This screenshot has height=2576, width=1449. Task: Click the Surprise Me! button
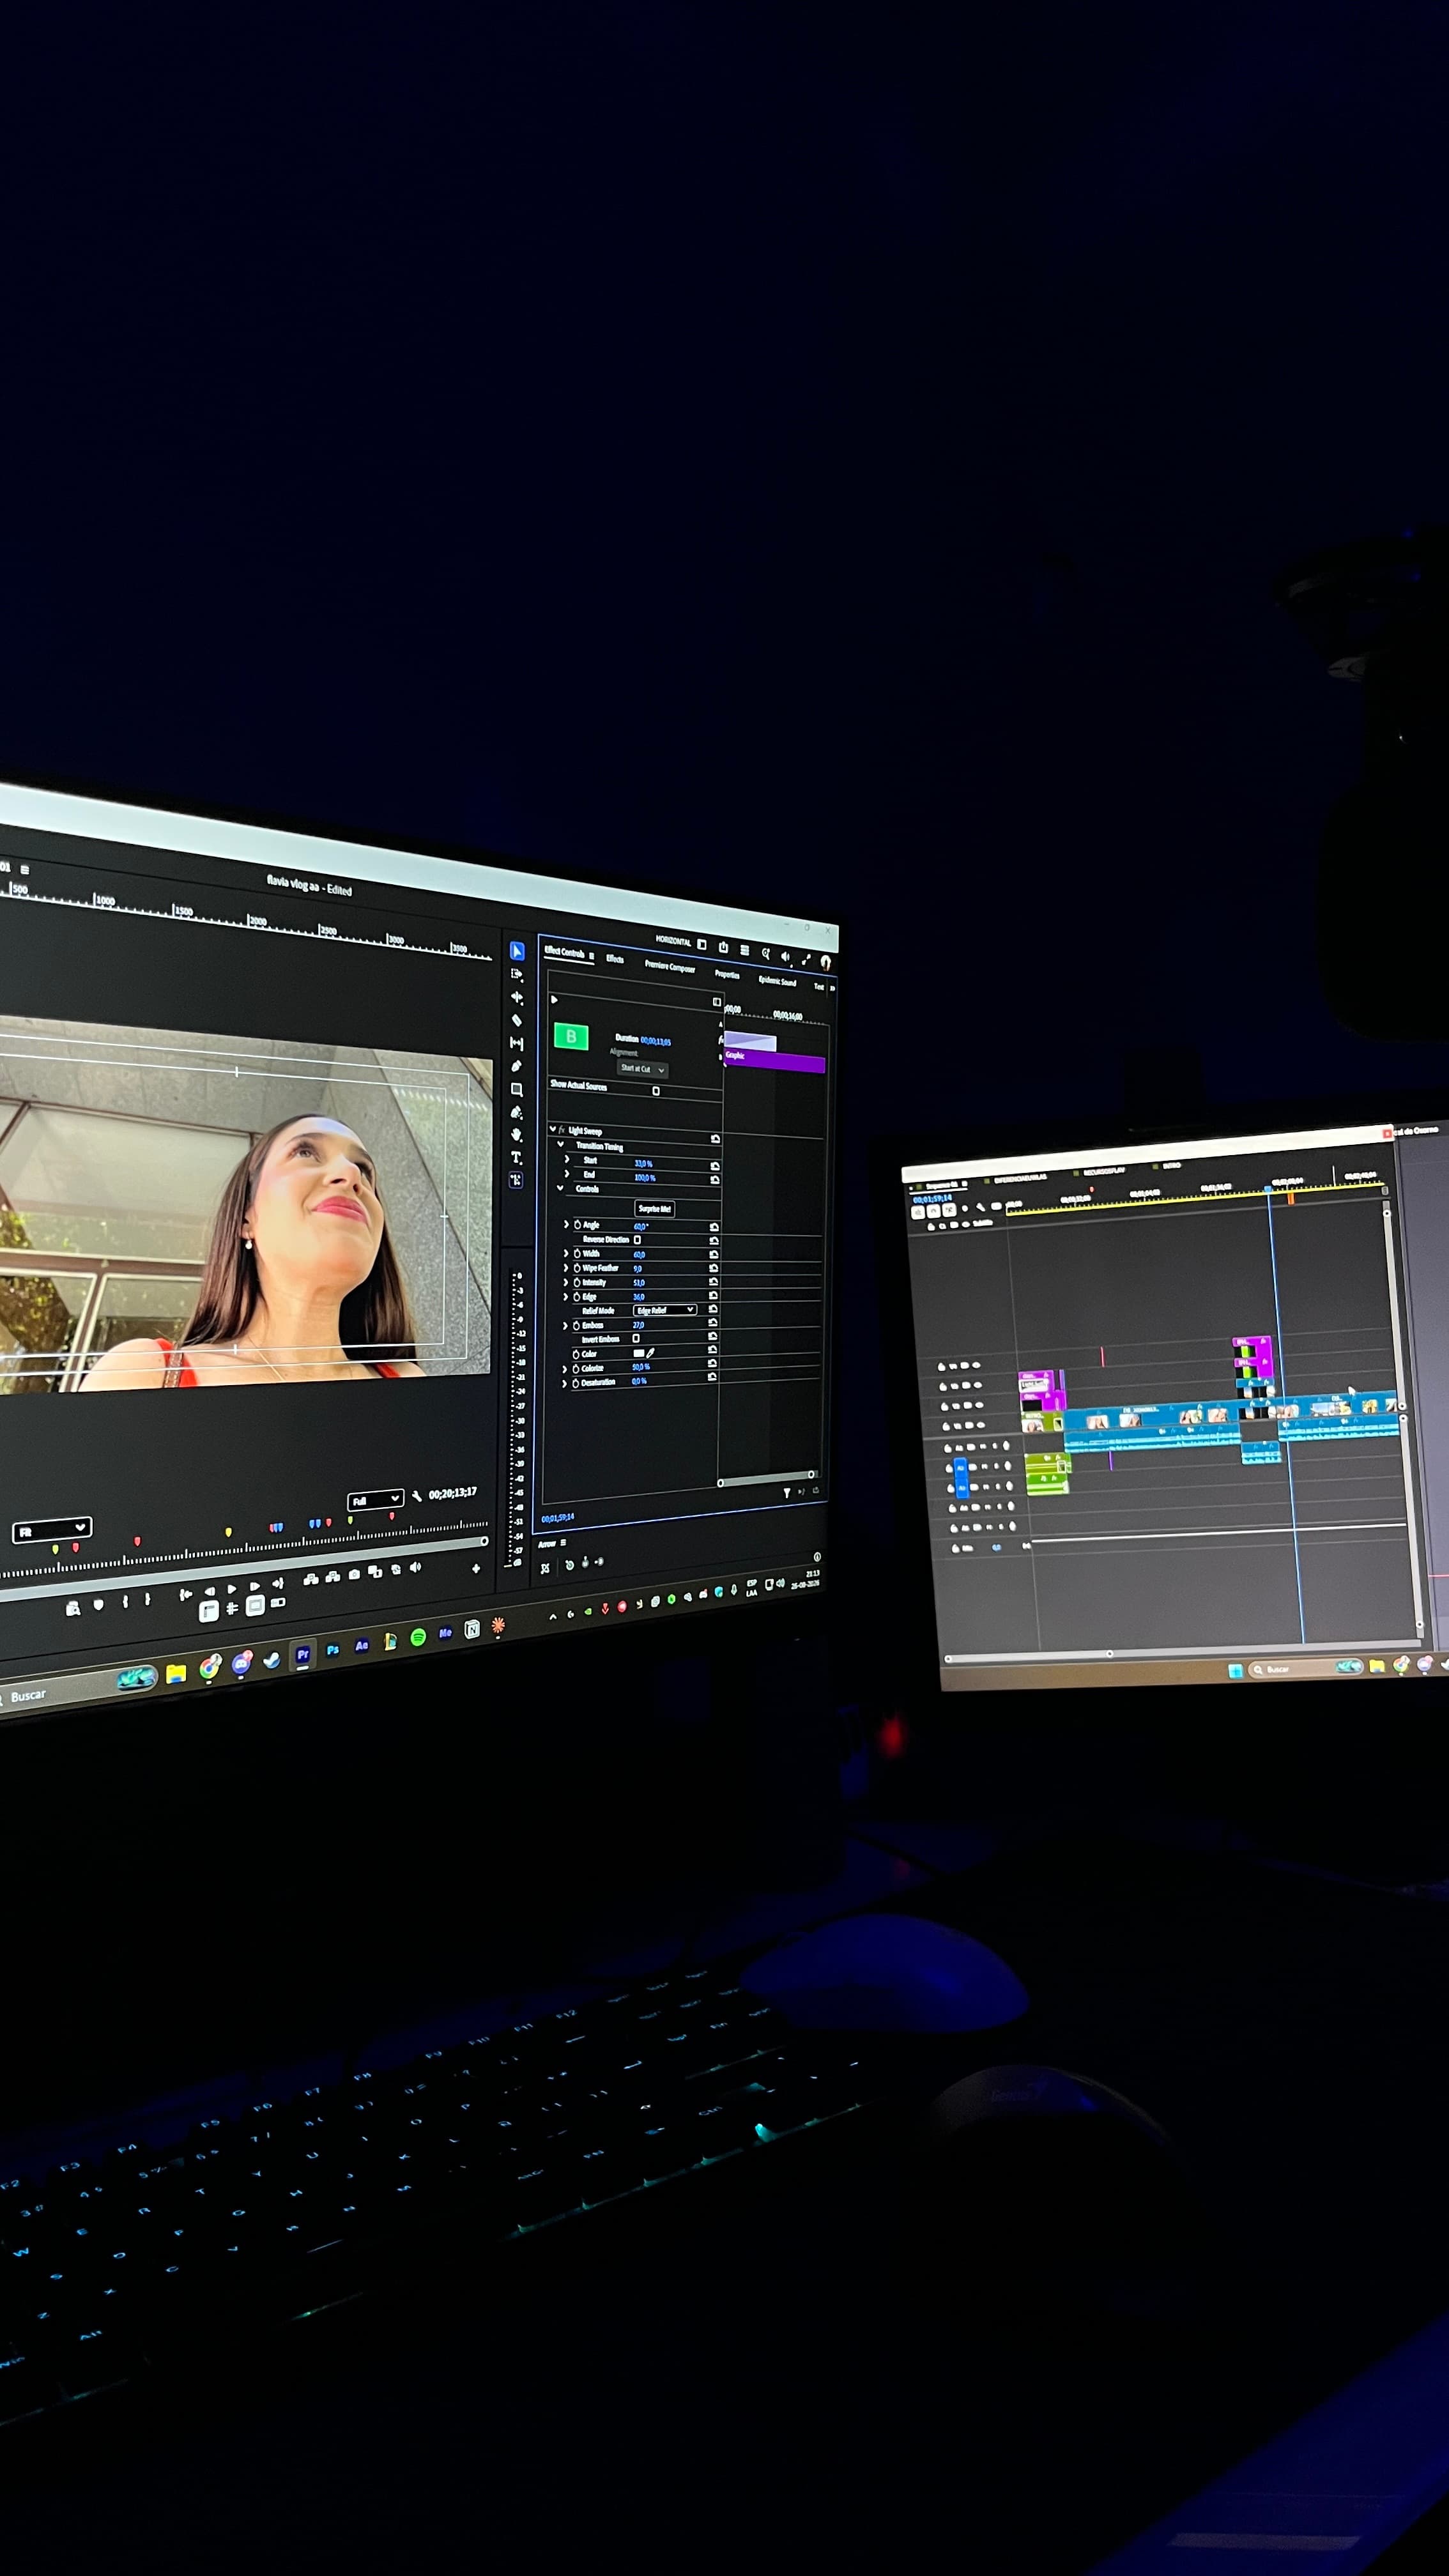655,1209
